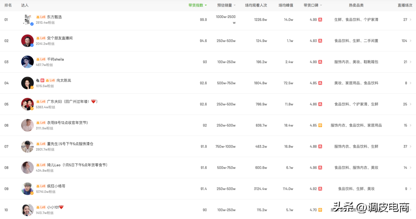
Task: Select the 5383.4w粉丝 follower count
Action: pyautogui.click(x=45, y=107)
